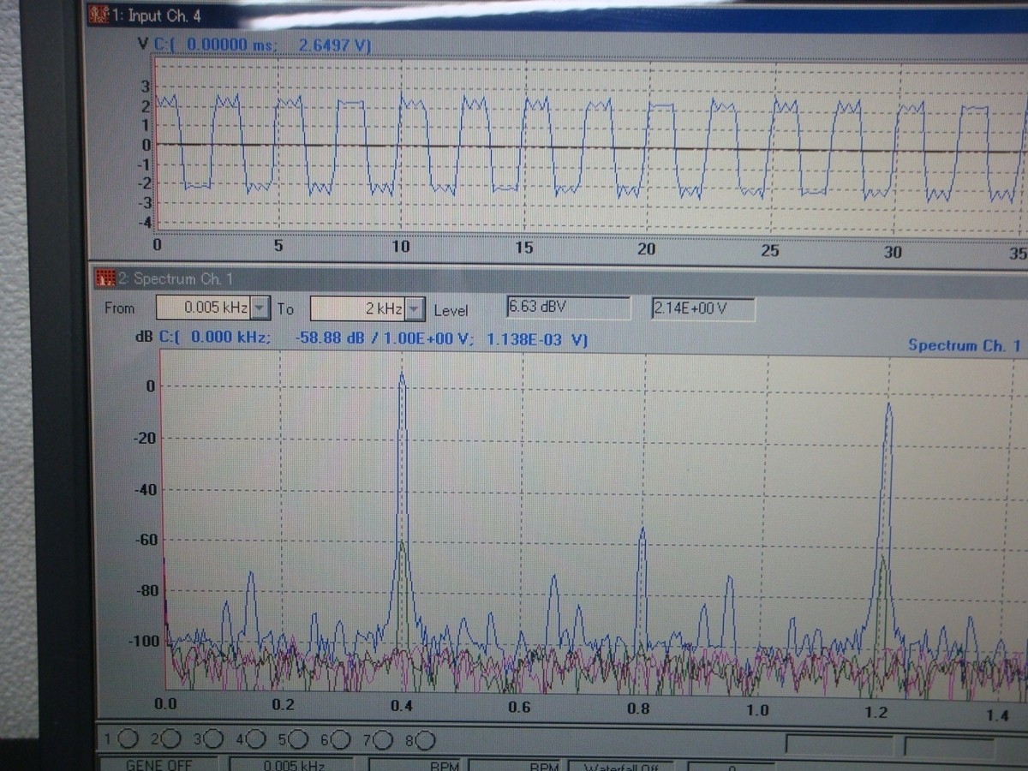Select radio button 2
The width and height of the screenshot is (1028, 771).
170,738
